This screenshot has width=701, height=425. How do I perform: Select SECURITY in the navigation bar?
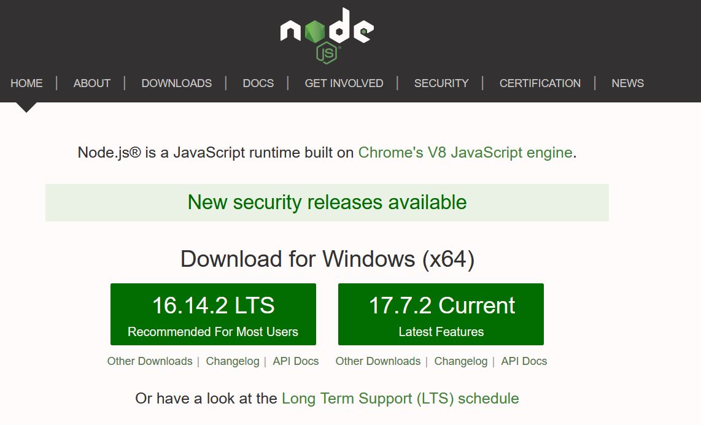click(441, 83)
